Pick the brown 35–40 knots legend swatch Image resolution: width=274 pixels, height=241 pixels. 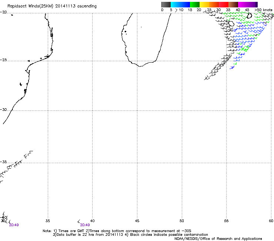point(233,4)
